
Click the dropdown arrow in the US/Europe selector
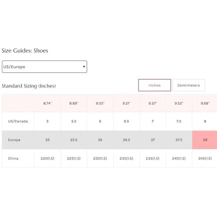pos(84,67)
